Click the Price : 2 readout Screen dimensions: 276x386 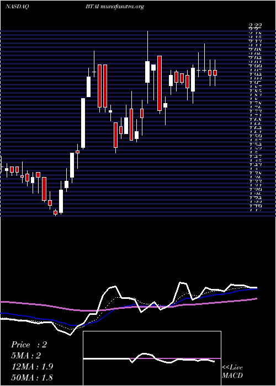tap(29, 345)
